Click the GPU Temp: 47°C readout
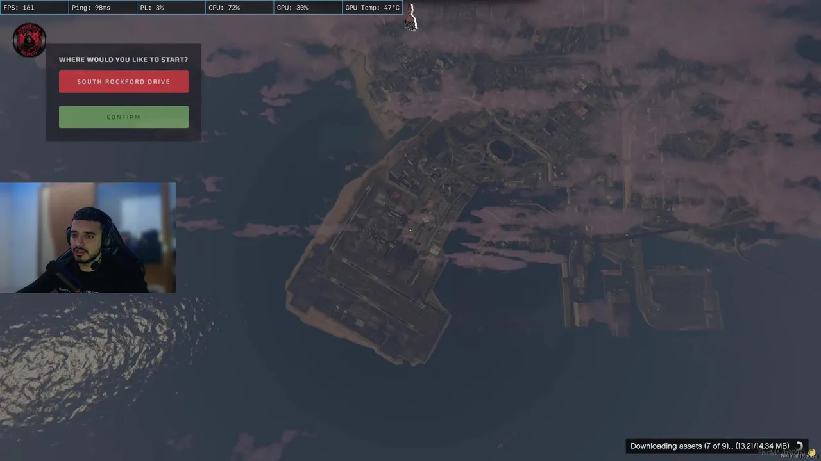 click(373, 8)
